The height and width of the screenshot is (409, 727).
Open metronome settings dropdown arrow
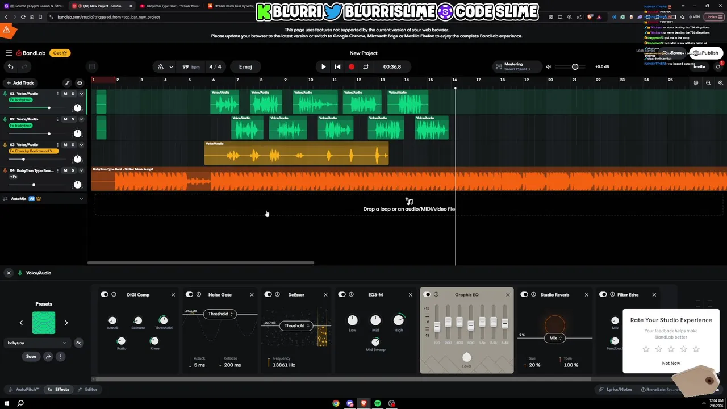(x=171, y=66)
